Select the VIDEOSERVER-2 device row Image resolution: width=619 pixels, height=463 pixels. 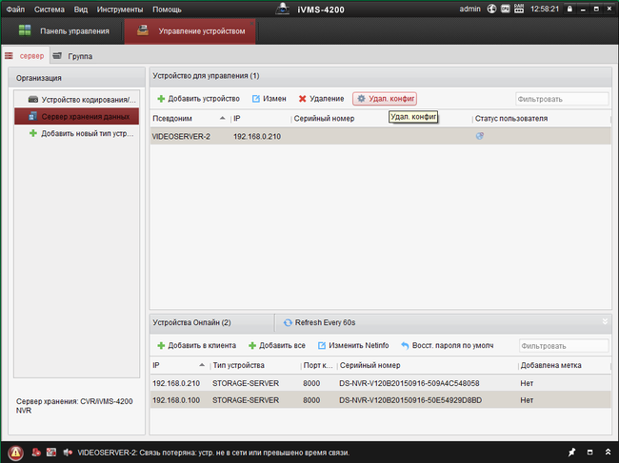point(380,136)
